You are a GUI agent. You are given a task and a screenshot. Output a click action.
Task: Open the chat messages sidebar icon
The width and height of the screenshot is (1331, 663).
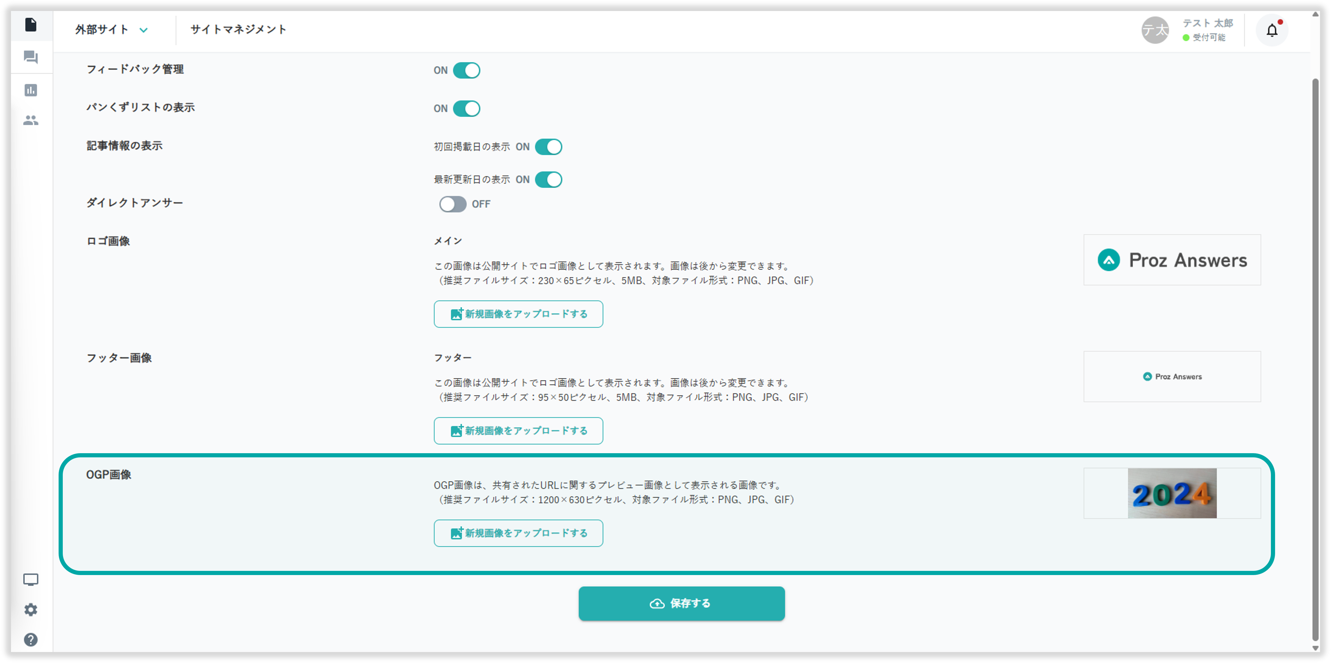click(x=31, y=57)
